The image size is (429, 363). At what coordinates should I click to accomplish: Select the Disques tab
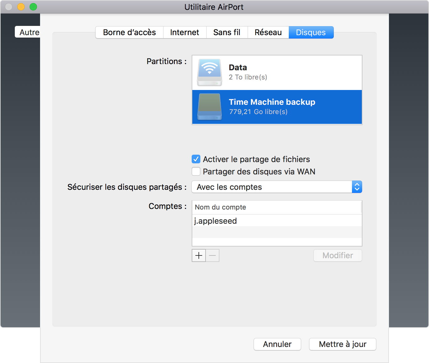(x=311, y=32)
